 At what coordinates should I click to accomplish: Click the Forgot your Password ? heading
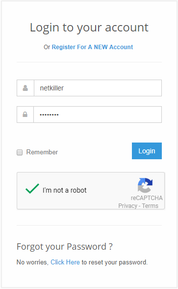pos(65,247)
